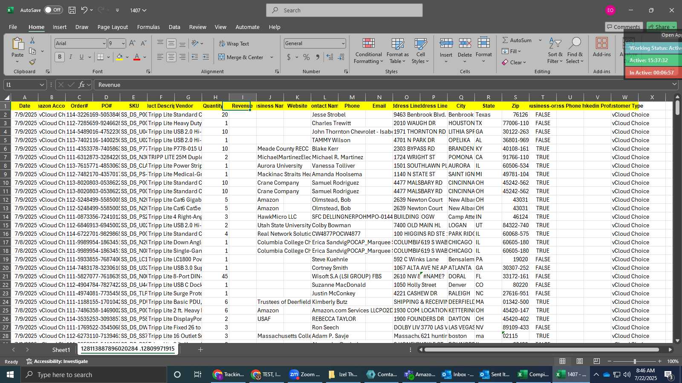Screen dimensions: 682x383
Task: Open the Number Format dropdown showing General
Action: tap(343, 43)
